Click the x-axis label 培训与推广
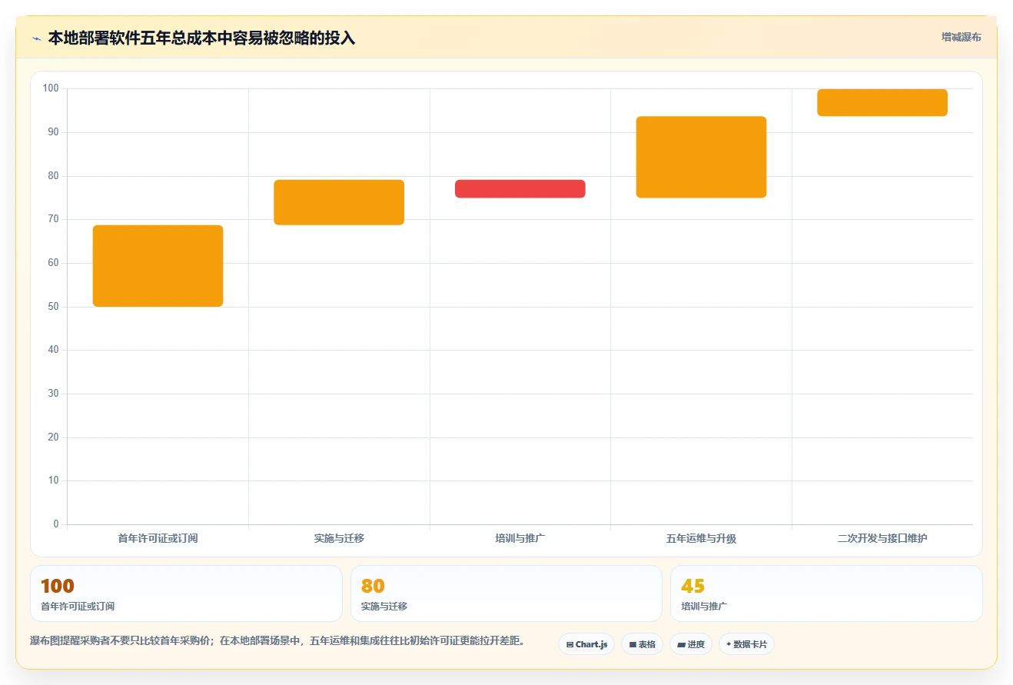 [520, 539]
